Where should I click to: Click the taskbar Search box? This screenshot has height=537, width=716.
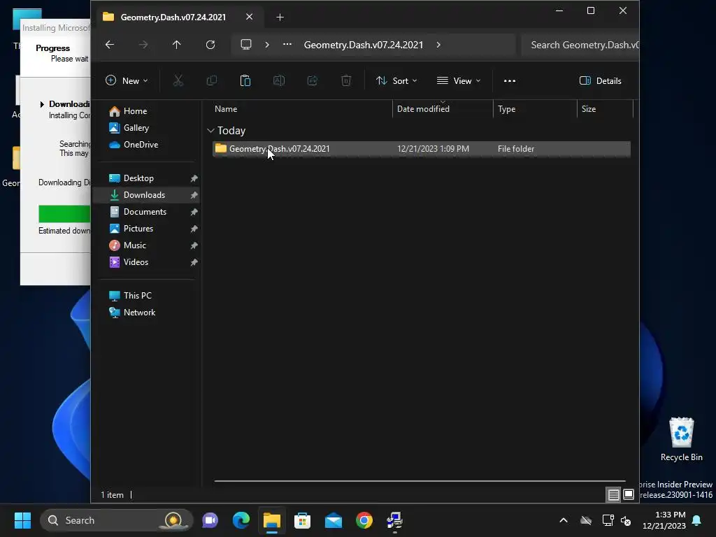click(x=117, y=520)
